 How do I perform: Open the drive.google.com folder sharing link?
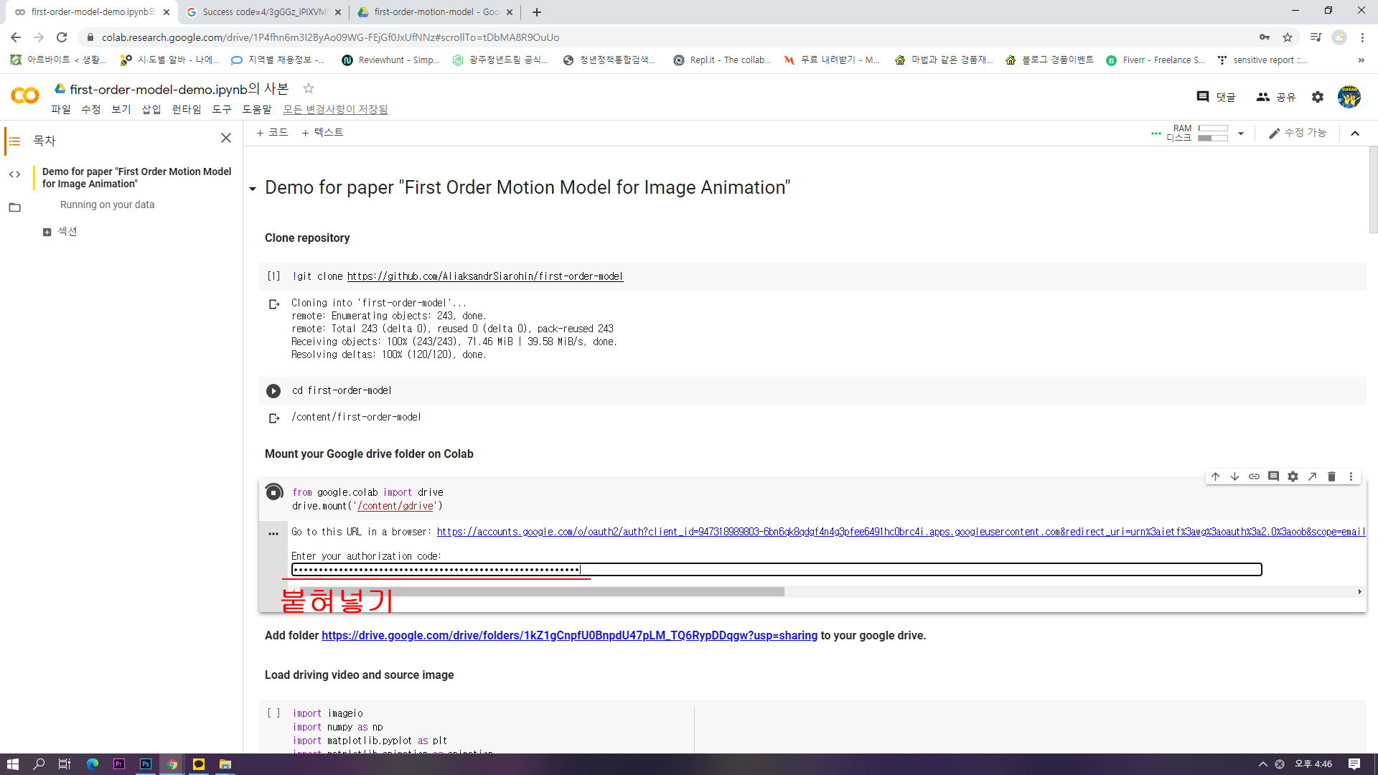tap(569, 636)
